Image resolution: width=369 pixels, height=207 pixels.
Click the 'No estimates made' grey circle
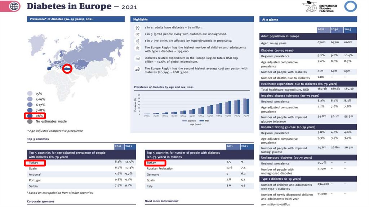[x=30, y=121]
